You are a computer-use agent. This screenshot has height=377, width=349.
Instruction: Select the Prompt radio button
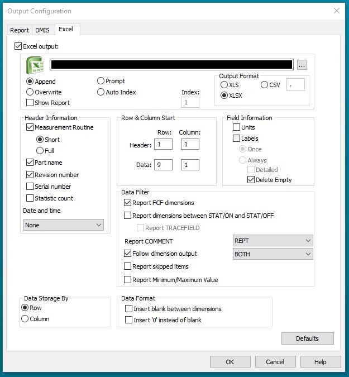(101, 81)
